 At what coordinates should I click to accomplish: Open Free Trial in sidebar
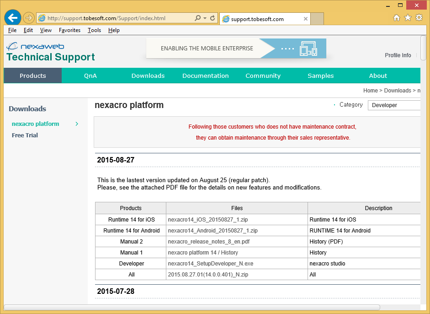[x=25, y=135]
